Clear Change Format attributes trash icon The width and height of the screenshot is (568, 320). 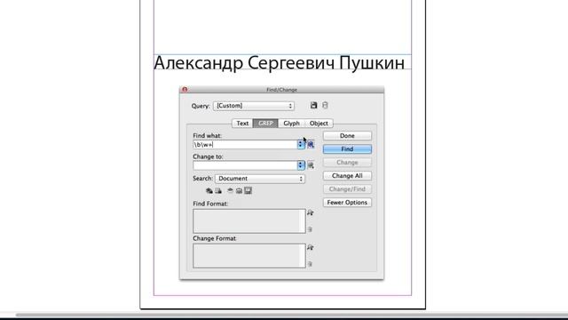click(310, 264)
